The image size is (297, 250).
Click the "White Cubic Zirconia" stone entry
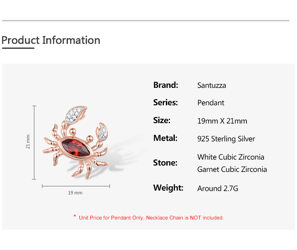[x=231, y=157]
